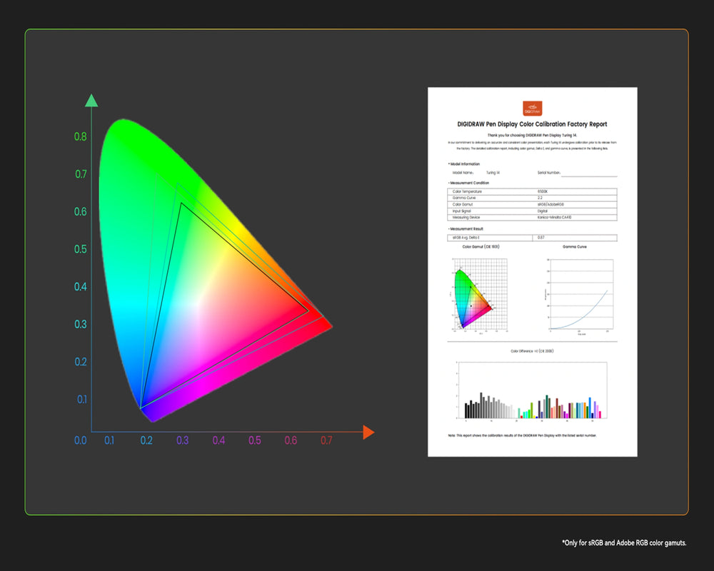This screenshot has height=571, width=714.
Task: Click the gamma curve chart title in the report
Action: tap(575, 247)
